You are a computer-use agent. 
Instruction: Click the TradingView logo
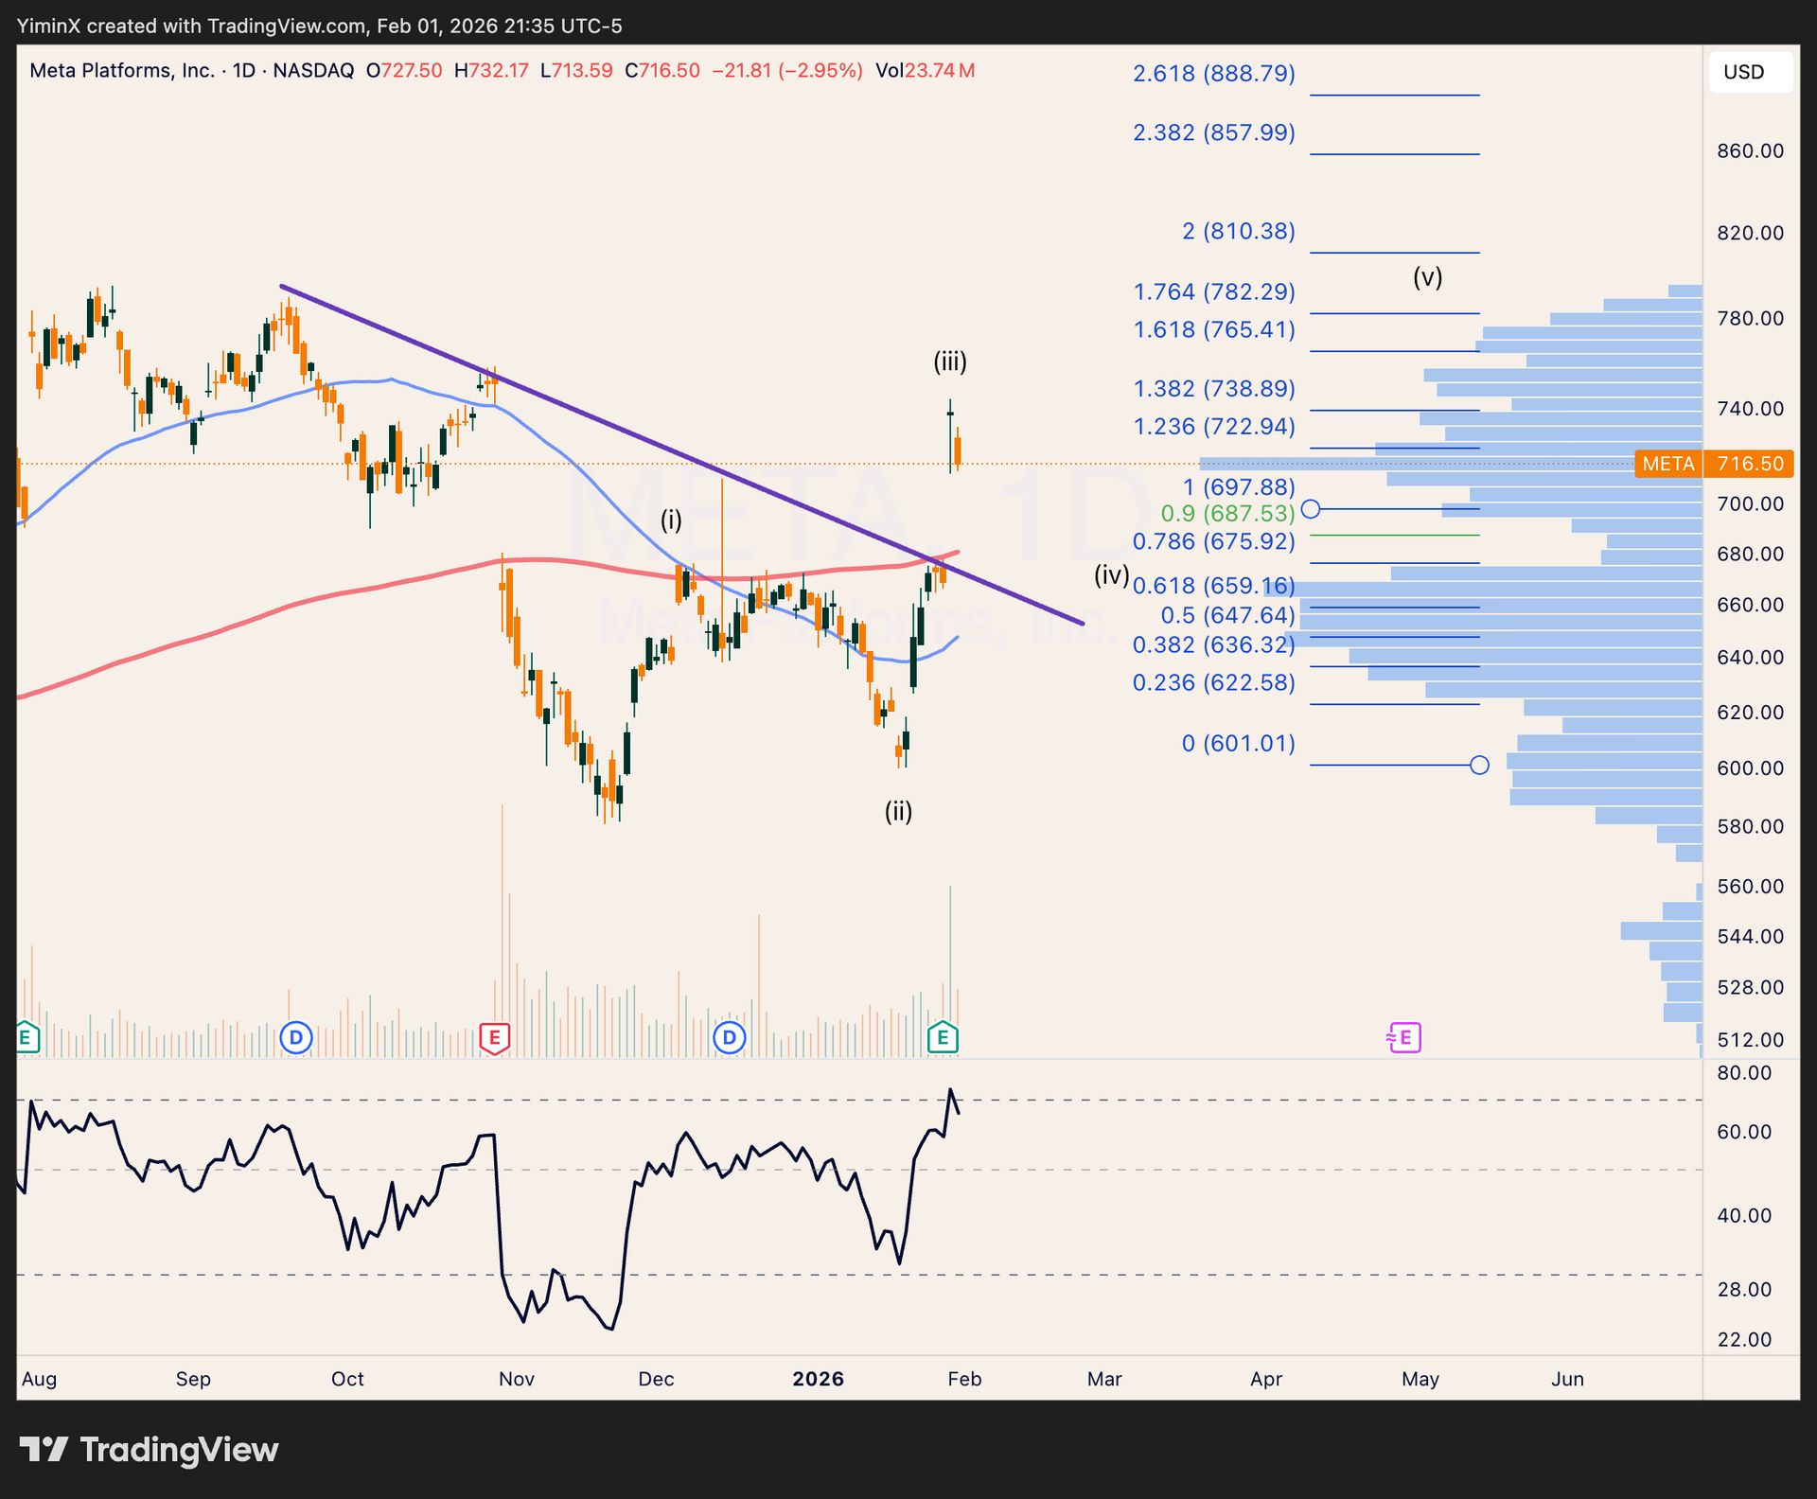[149, 1450]
